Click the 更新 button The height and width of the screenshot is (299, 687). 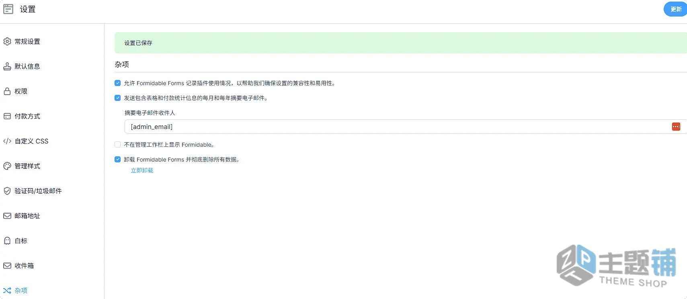(676, 9)
